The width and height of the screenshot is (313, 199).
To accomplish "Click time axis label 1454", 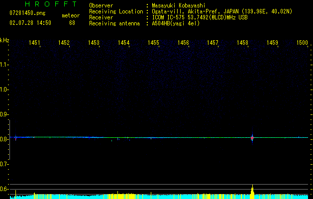I will (123, 42).
